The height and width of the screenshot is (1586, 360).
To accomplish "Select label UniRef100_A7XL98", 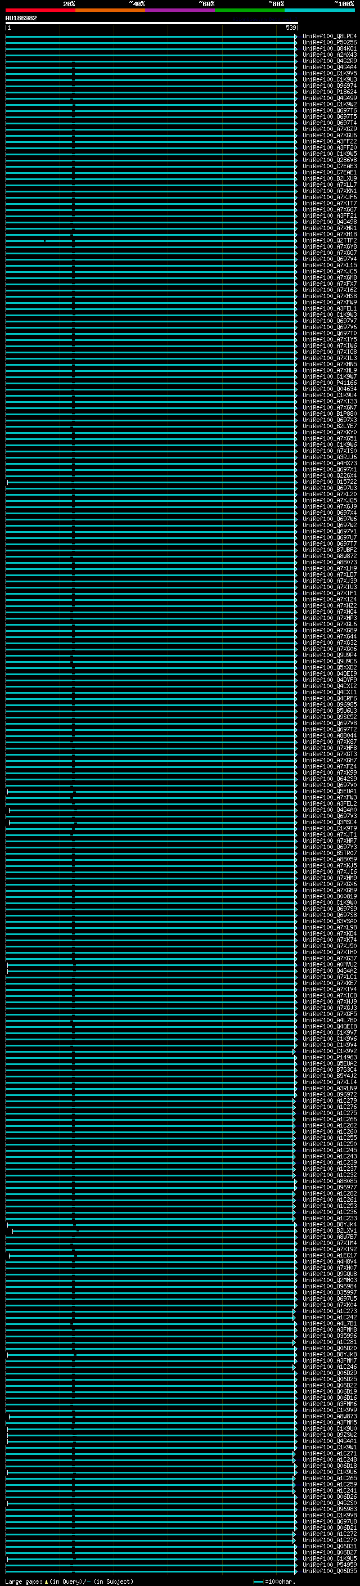I will (329, 928).
